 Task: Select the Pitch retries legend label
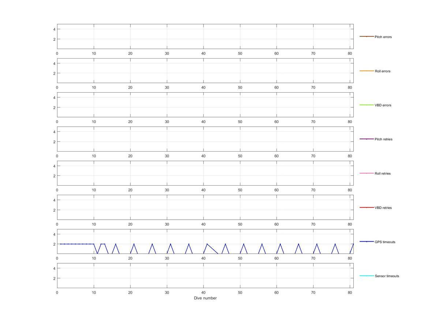[383, 139]
